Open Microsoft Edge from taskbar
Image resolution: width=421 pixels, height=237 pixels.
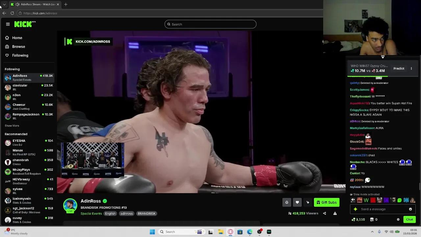pyautogui.click(x=250, y=232)
